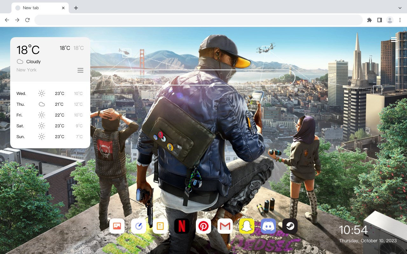Click Sunday's low temperature 7°C
407x254 pixels.
point(79,137)
